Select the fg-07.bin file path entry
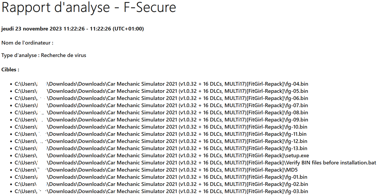Viewport: 379px width, 196px height. (161, 106)
